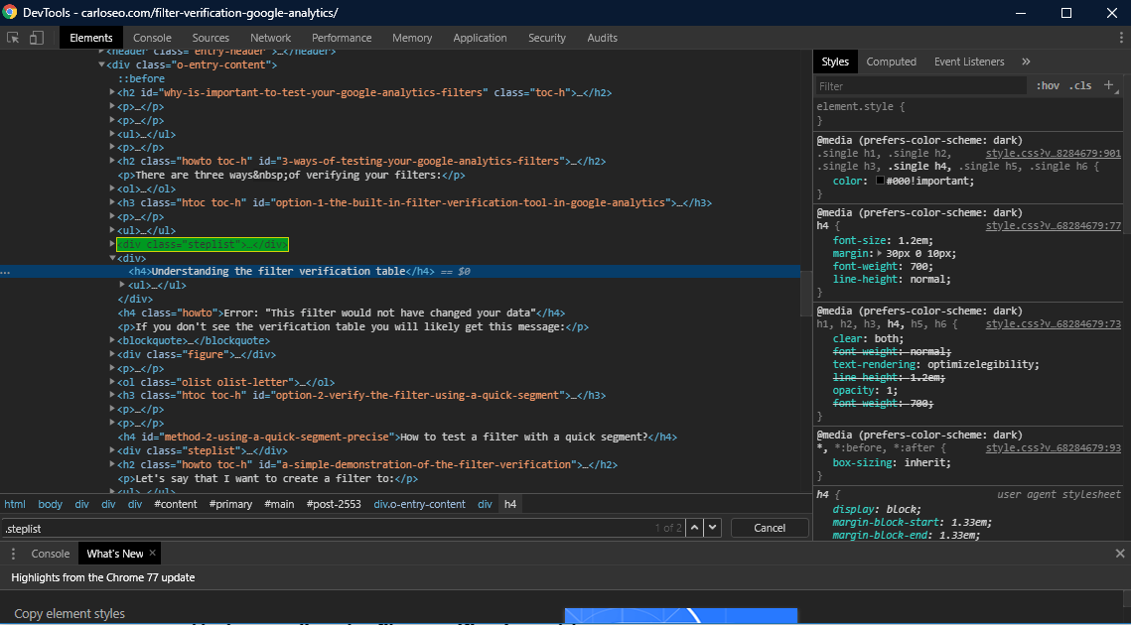Select the h4 Understanding filter verification row
1131x625 pixels.
click(x=400, y=271)
